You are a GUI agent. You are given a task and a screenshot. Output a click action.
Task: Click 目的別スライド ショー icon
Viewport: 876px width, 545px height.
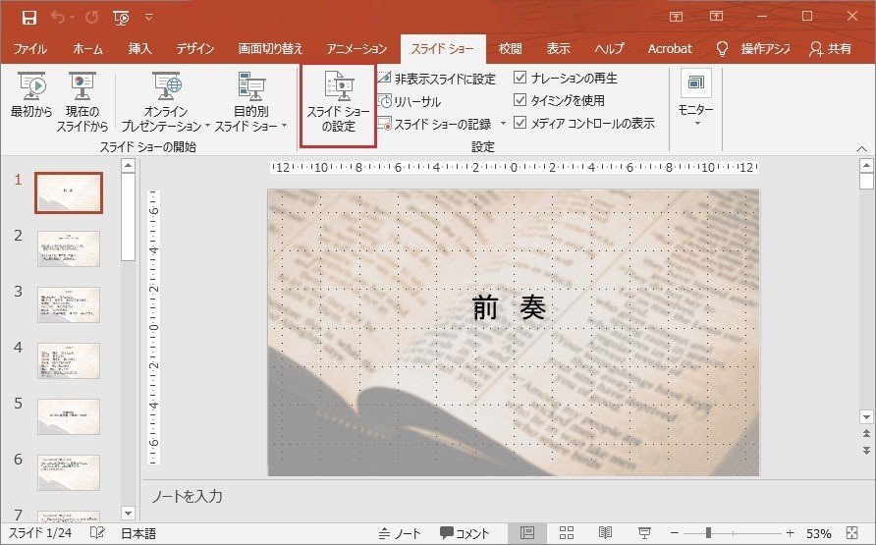click(x=250, y=87)
